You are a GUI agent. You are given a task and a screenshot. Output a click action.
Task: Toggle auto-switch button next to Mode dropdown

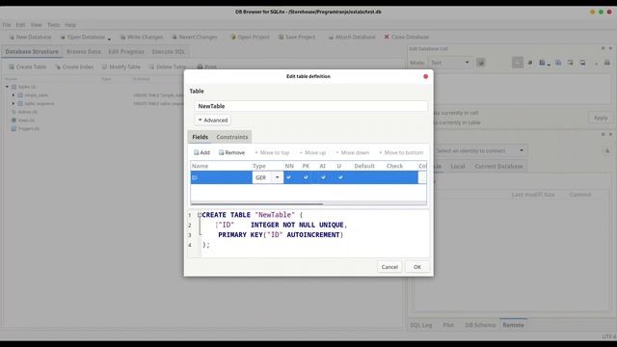pyautogui.click(x=480, y=63)
